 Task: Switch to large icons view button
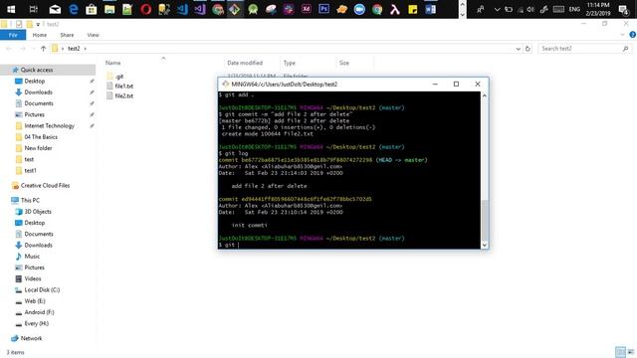click(x=631, y=352)
